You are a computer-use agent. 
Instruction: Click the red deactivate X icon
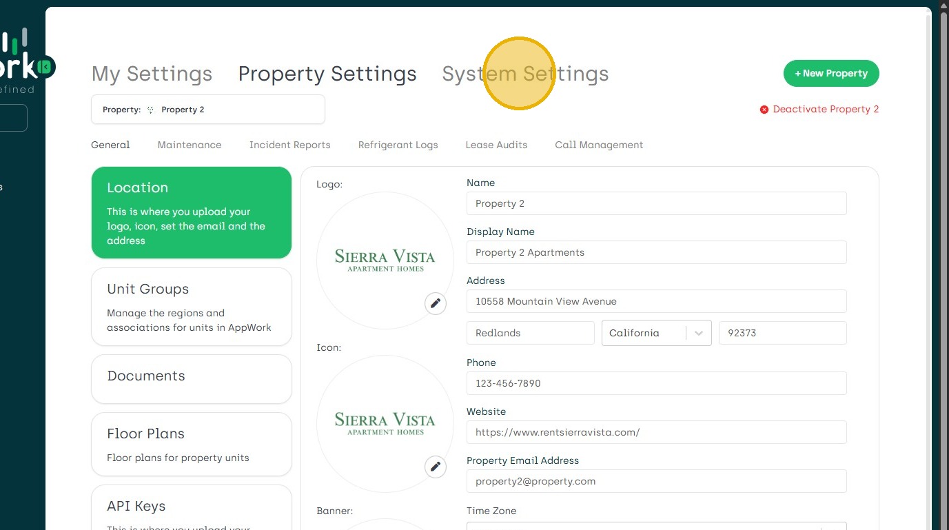764,110
